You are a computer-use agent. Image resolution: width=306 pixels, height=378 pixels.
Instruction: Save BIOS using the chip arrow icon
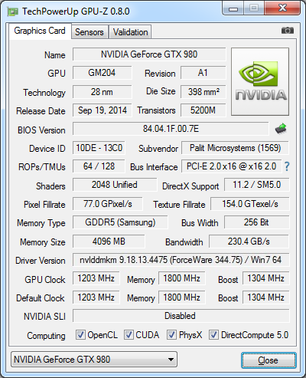pyautogui.click(x=281, y=129)
